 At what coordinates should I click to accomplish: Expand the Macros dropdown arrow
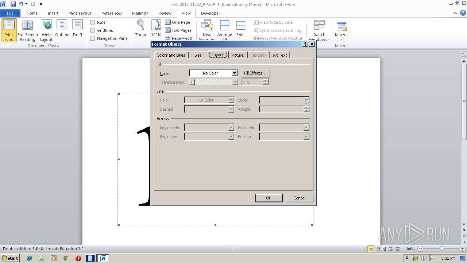click(x=341, y=39)
